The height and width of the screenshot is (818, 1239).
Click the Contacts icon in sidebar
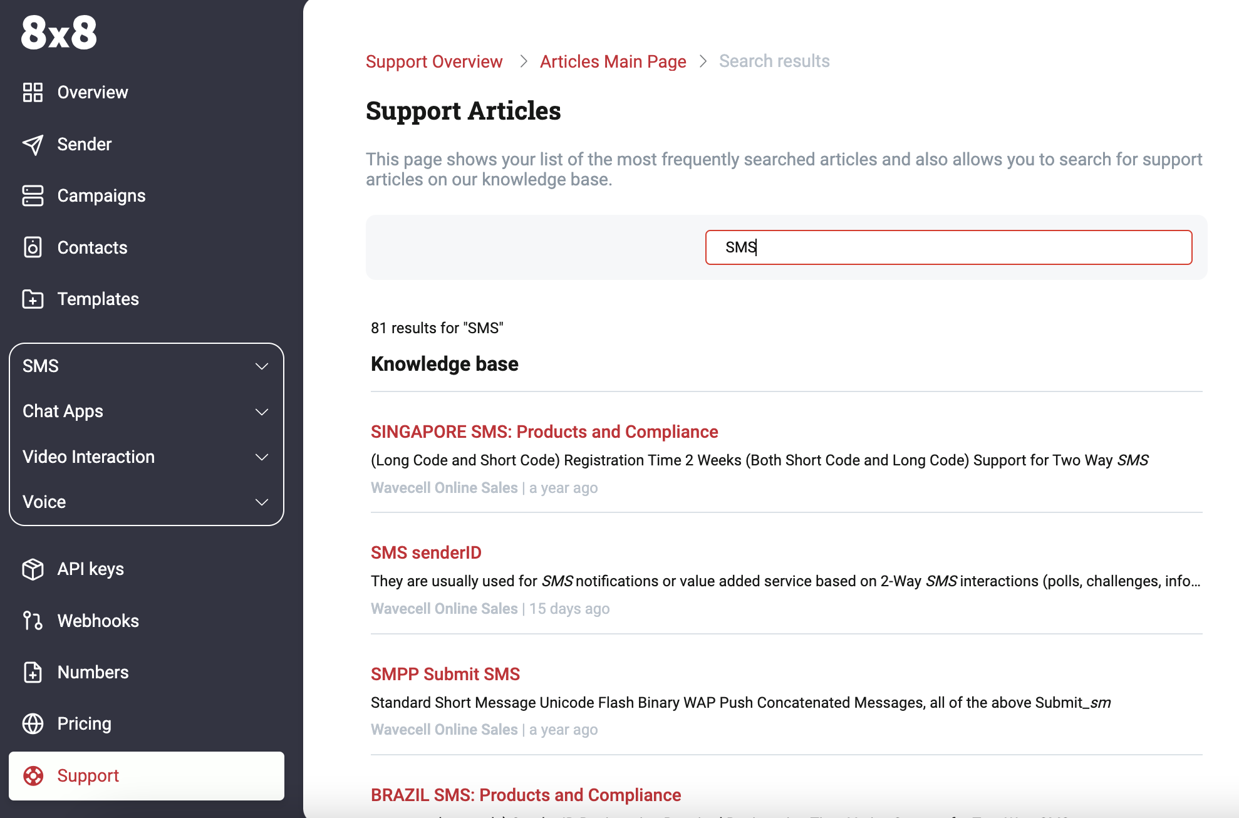[32, 247]
